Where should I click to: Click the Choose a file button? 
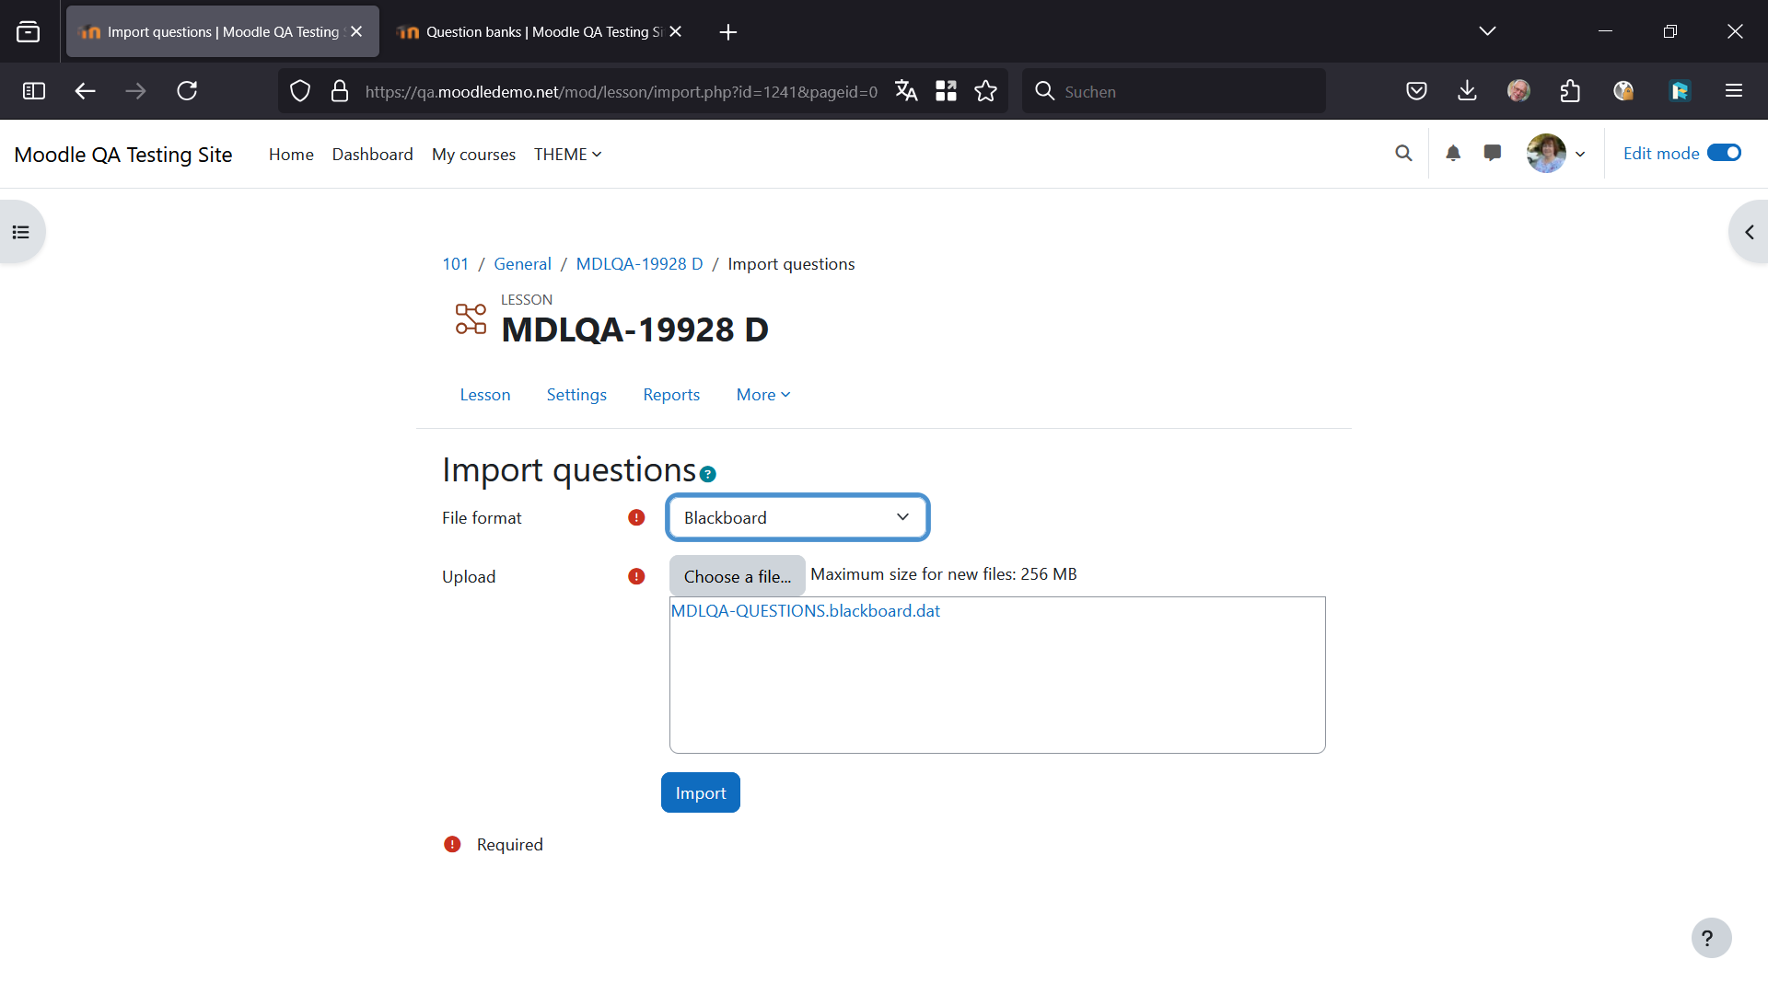pos(738,577)
